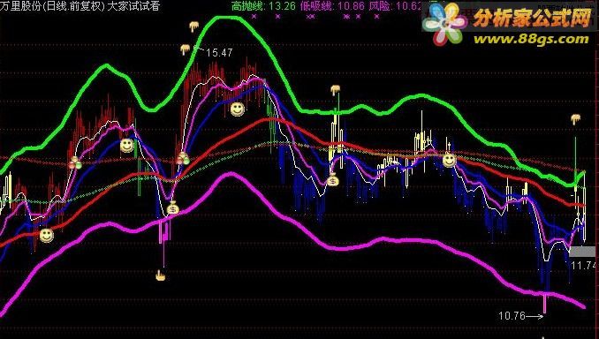Click the smiley face sitting on the red line near the left edge
Image resolution: width=599 pixels, height=339 pixels.
click(x=47, y=236)
